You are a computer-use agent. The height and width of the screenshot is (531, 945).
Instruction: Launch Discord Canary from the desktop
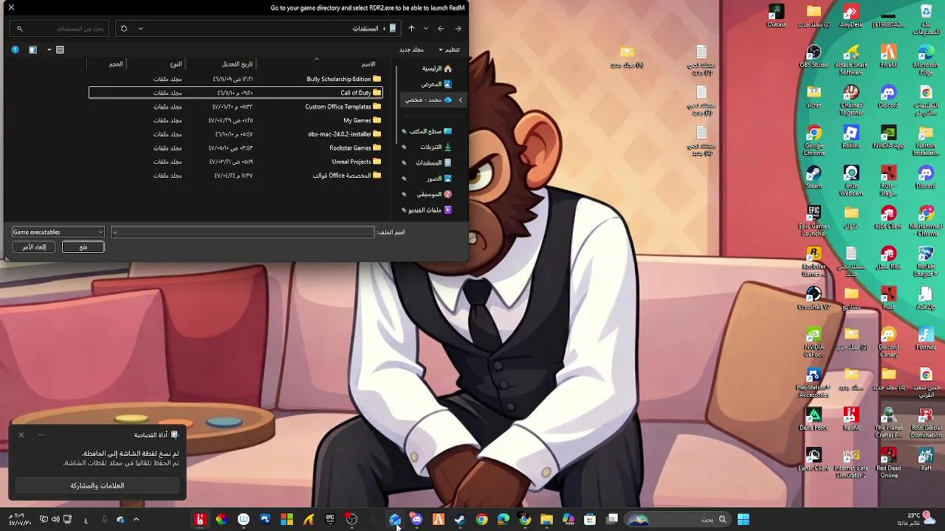(x=889, y=342)
